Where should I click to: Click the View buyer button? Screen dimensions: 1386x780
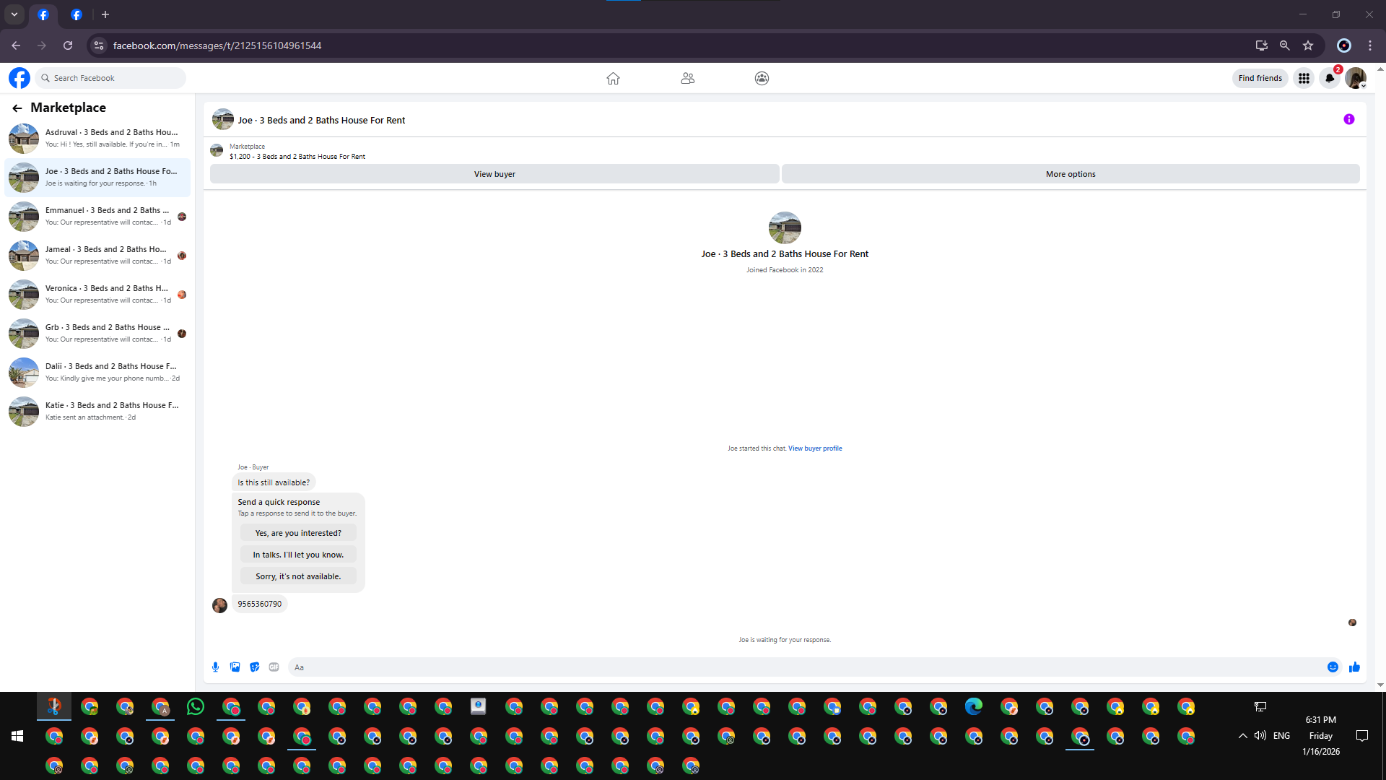pyautogui.click(x=494, y=174)
